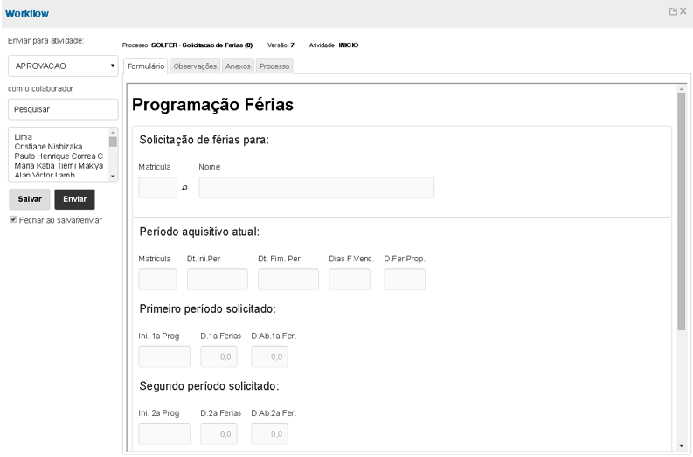Close the Workflow dialog with the X

tap(683, 12)
